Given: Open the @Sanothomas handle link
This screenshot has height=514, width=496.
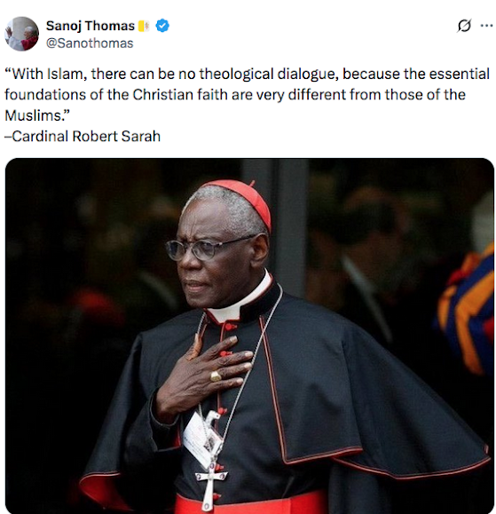Looking at the screenshot, I should [90, 43].
